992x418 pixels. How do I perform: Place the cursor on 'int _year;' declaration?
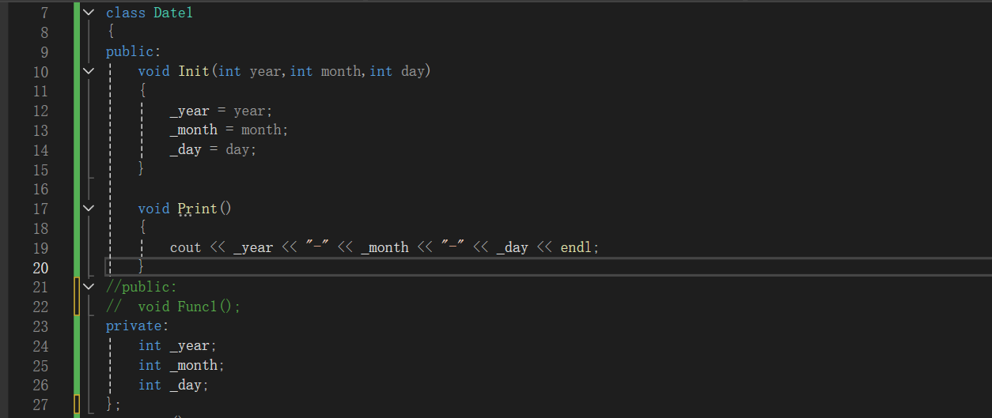click(x=177, y=345)
